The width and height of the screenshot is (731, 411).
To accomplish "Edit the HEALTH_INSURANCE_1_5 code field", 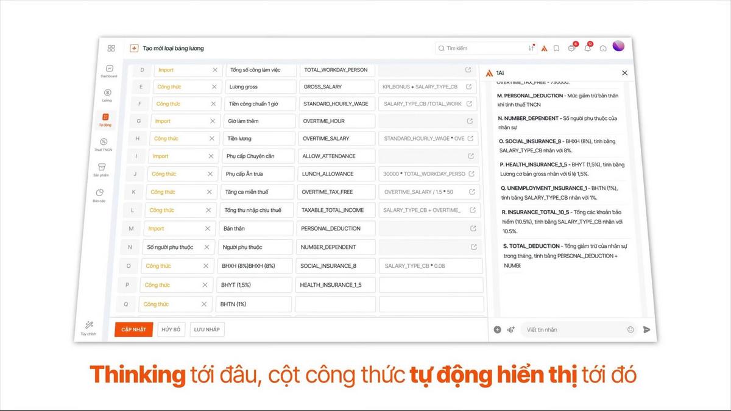I will pos(336,285).
